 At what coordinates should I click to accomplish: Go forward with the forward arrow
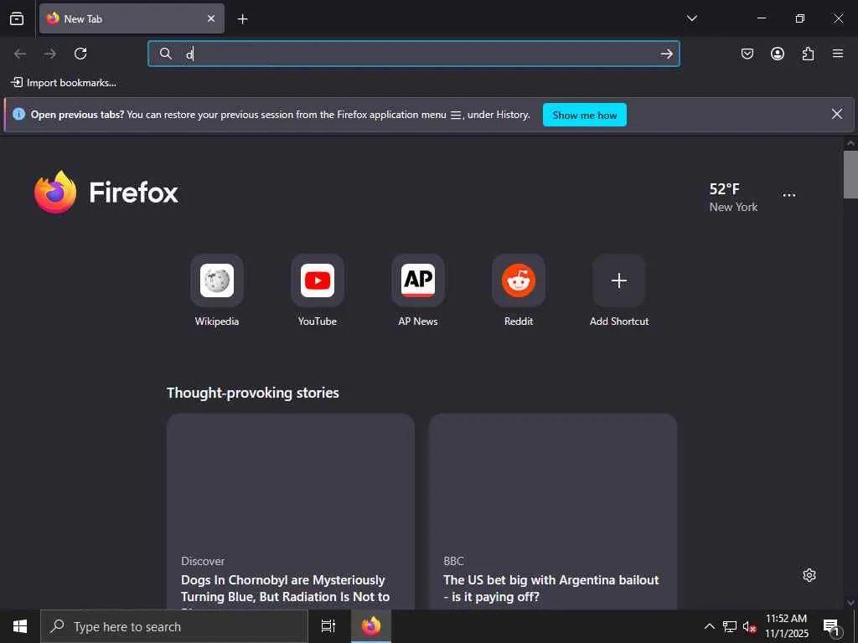pyautogui.click(x=50, y=54)
